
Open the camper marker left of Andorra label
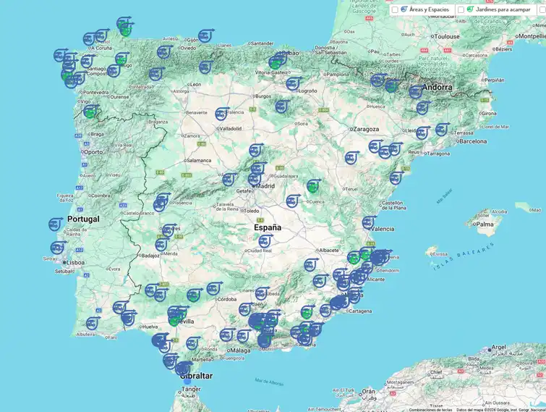click(416, 92)
